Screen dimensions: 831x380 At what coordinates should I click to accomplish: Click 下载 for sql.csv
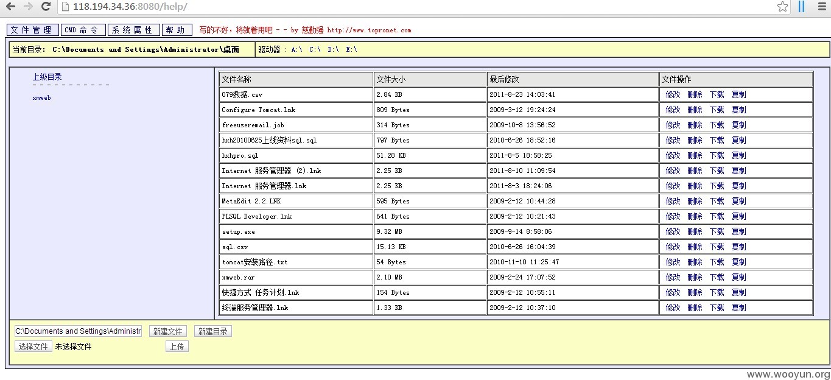(717, 247)
